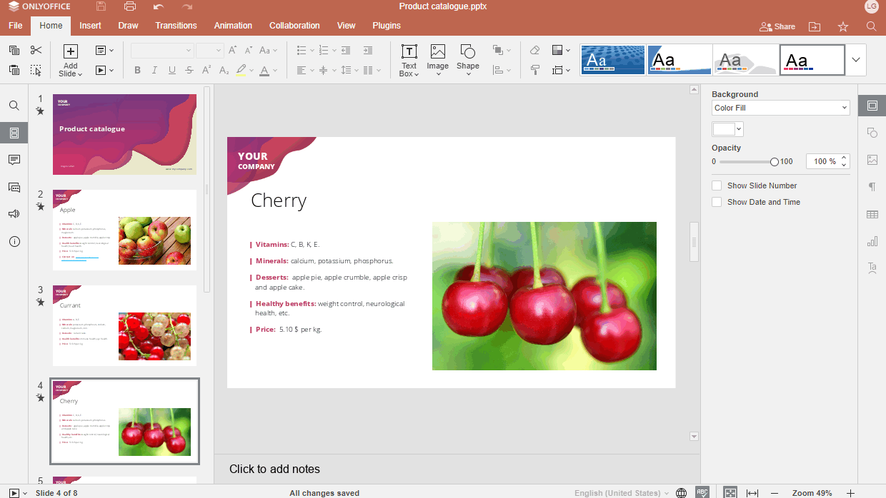Clear the style with the eraser icon

(535, 51)
